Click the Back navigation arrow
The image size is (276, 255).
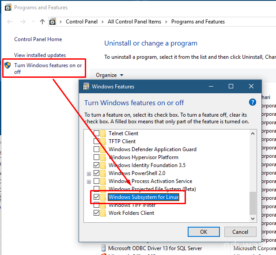pyautogui.click(x=10, y=22)
